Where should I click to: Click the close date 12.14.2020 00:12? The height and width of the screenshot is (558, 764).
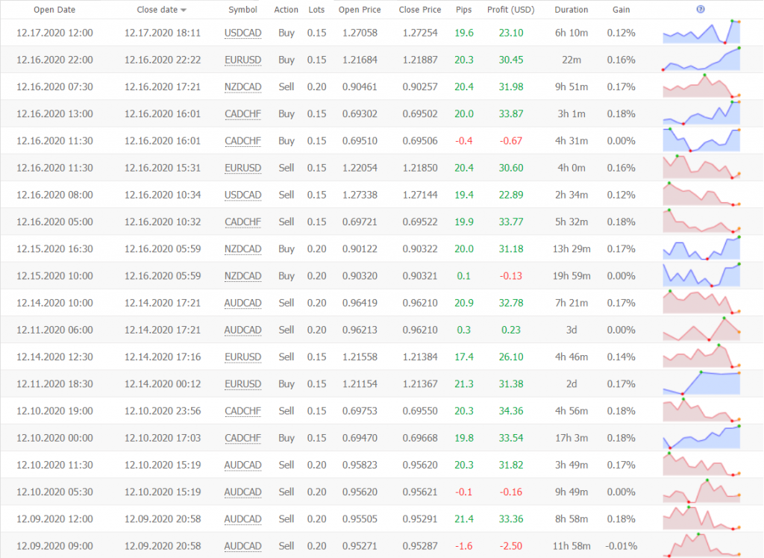[162, 384]
